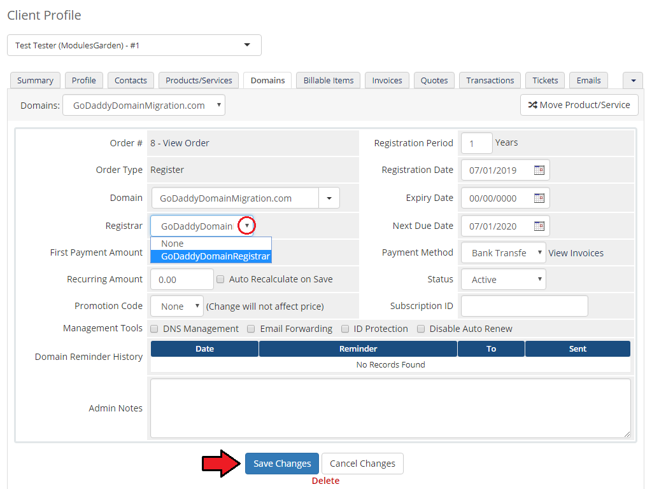652x489 pixels.
Task: Switch to the Summary tab
Action: [x=36, y=81]
